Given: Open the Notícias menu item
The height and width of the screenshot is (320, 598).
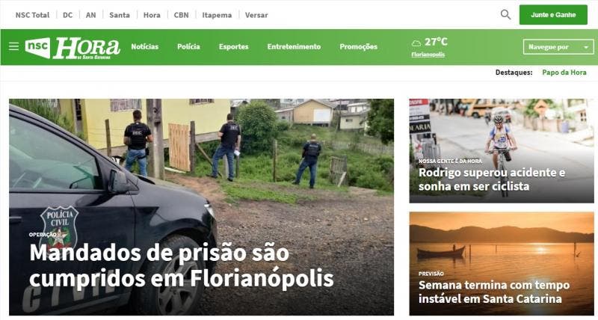Looking at the screenshot, I should pos(144,46).
